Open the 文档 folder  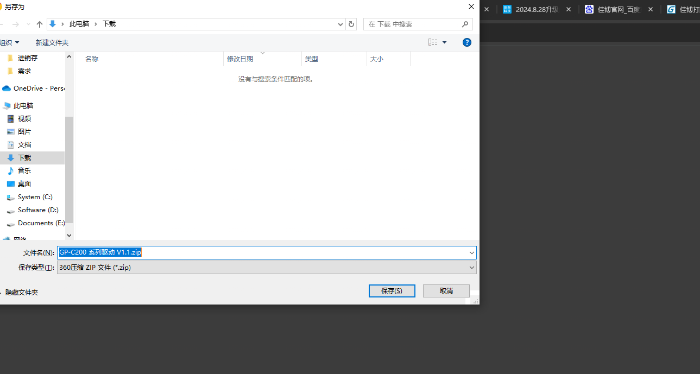point(24,144)
